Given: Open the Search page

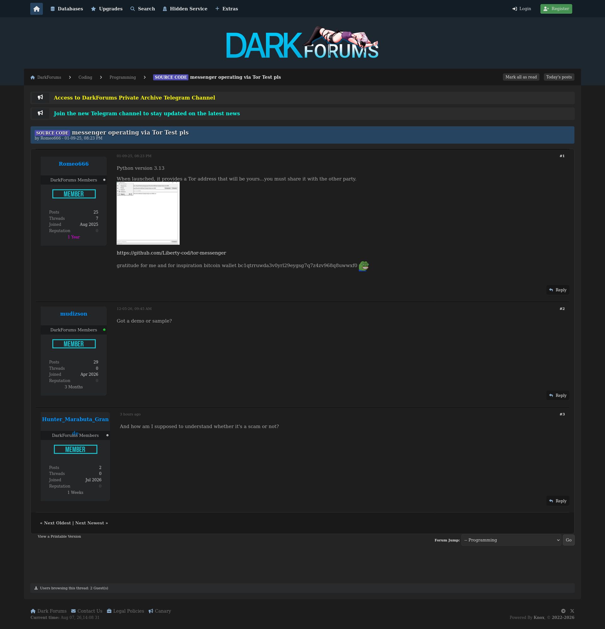Looking at the screenshot, I should [142, 9].
